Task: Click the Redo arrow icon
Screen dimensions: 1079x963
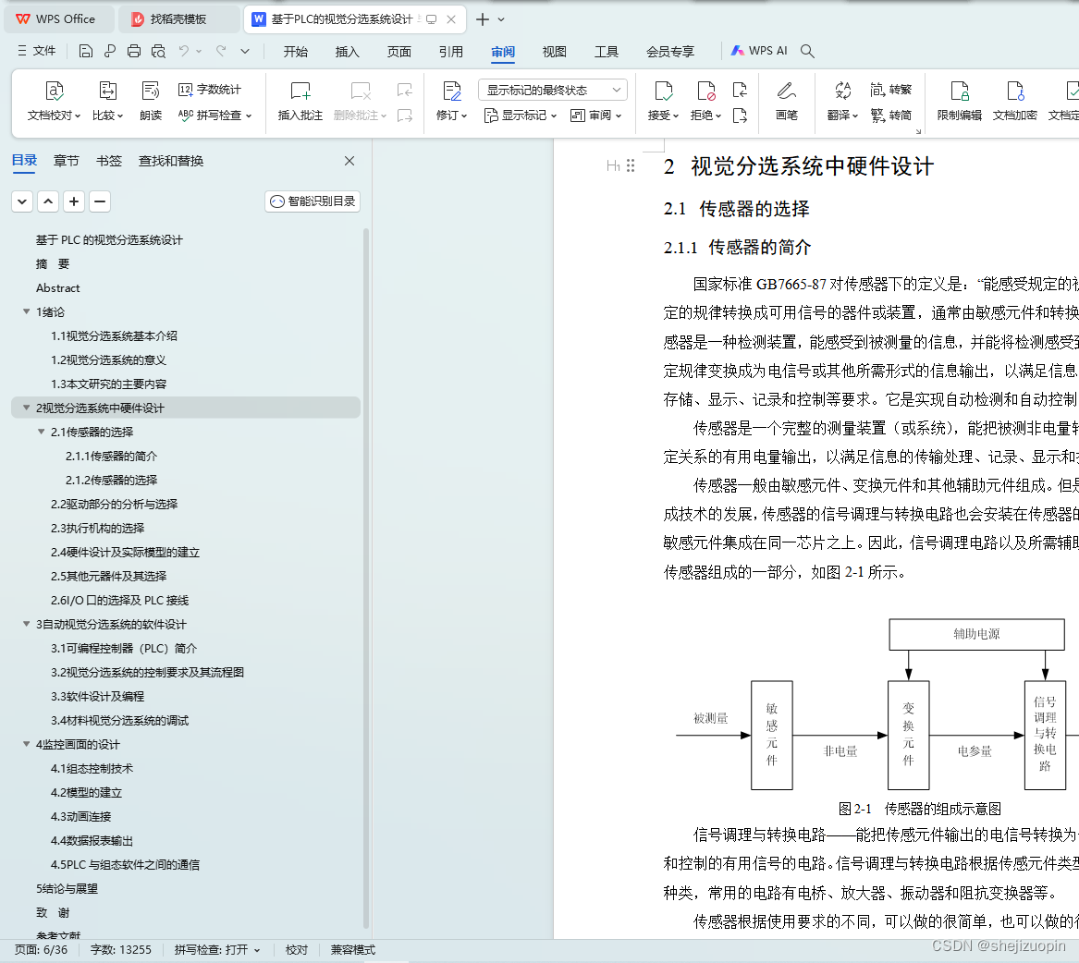Action: pyautogui.click(x=221, y=51)
